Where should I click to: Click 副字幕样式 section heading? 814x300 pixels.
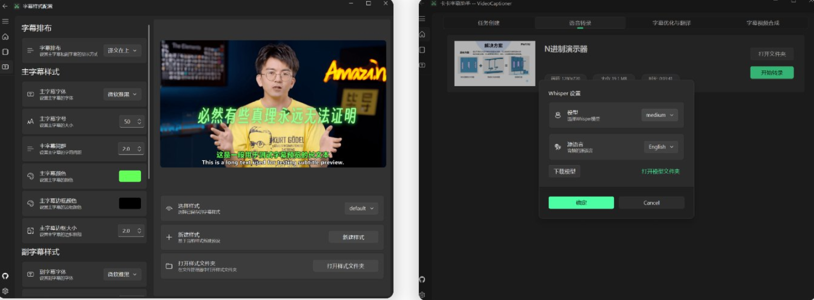click(x=41, y=252)
